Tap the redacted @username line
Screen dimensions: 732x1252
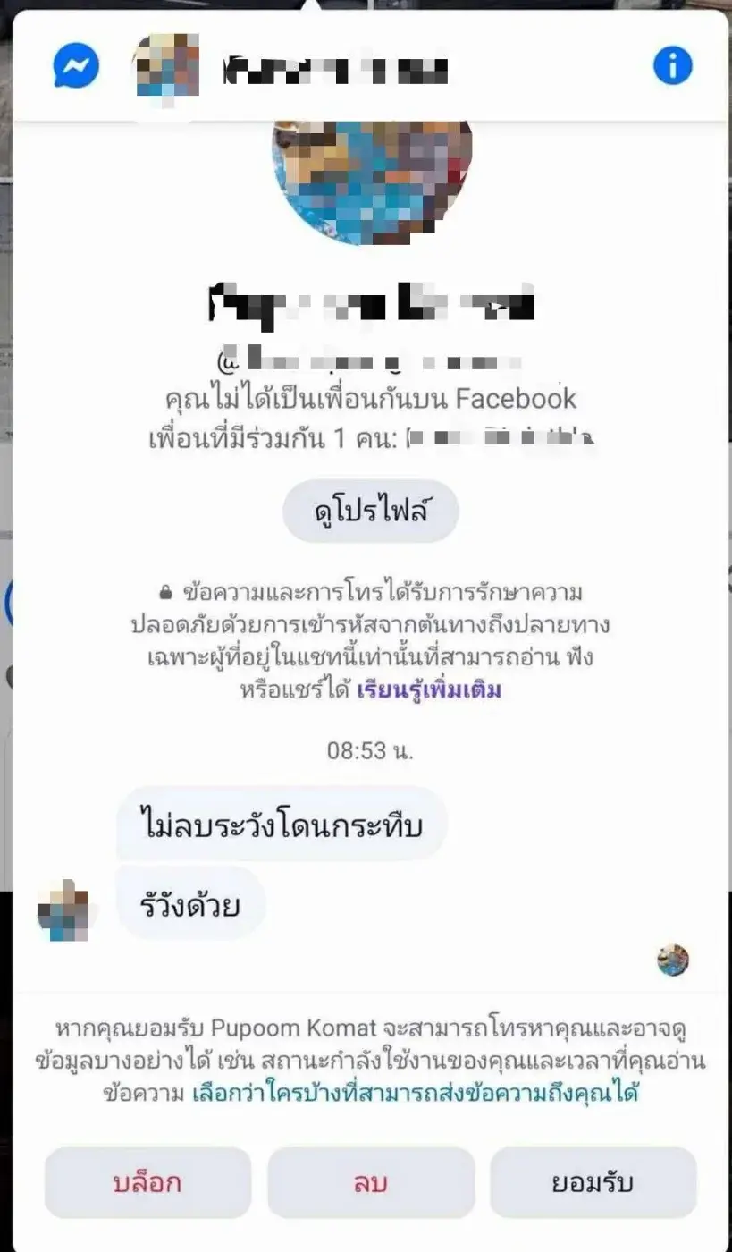pyautogui.click(x=370, y=361)
